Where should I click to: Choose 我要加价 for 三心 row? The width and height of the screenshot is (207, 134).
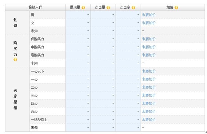point(149,95)
